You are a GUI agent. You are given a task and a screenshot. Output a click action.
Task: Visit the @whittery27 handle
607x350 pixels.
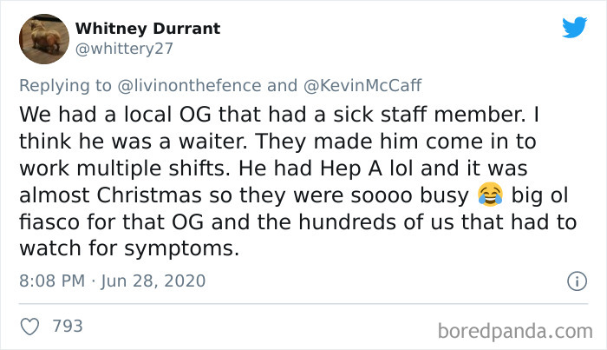(124, 49)
